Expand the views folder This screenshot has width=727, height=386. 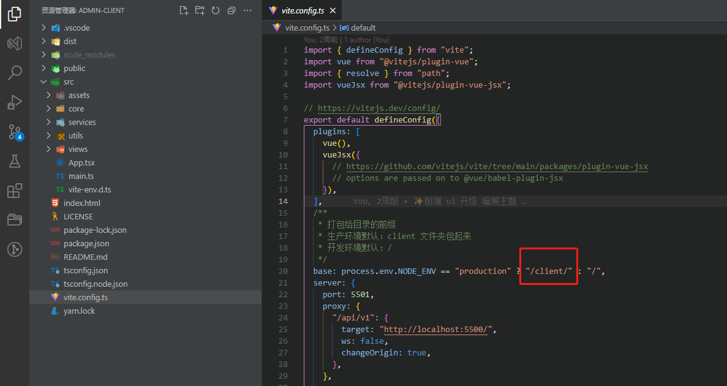tap(78, 149)
